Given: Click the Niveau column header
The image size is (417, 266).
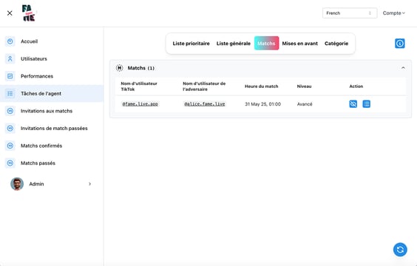Looking at the screenshot, I should (x=304, y=86).
